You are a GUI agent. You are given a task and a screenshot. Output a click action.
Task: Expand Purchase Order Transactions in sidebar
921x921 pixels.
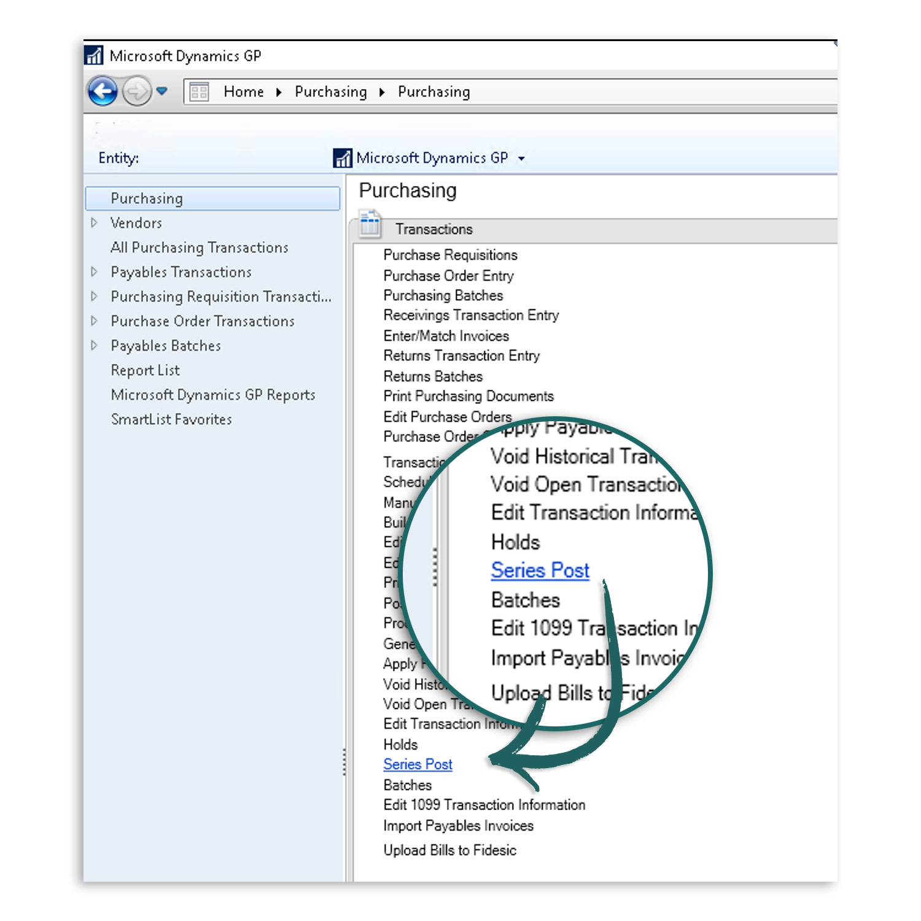coord(94,321)
